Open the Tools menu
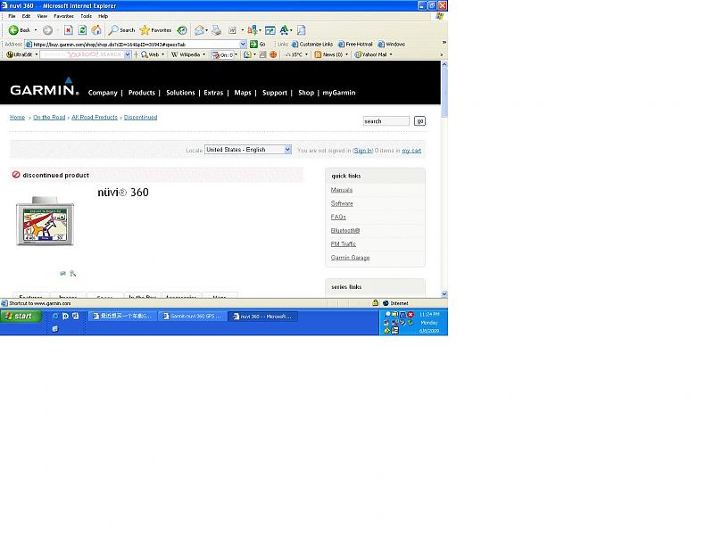This screenshot has height=535, width=714. (86, 16)
